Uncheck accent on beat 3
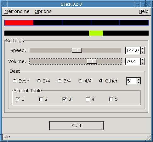The image size is (153, 142). [64, 99]
